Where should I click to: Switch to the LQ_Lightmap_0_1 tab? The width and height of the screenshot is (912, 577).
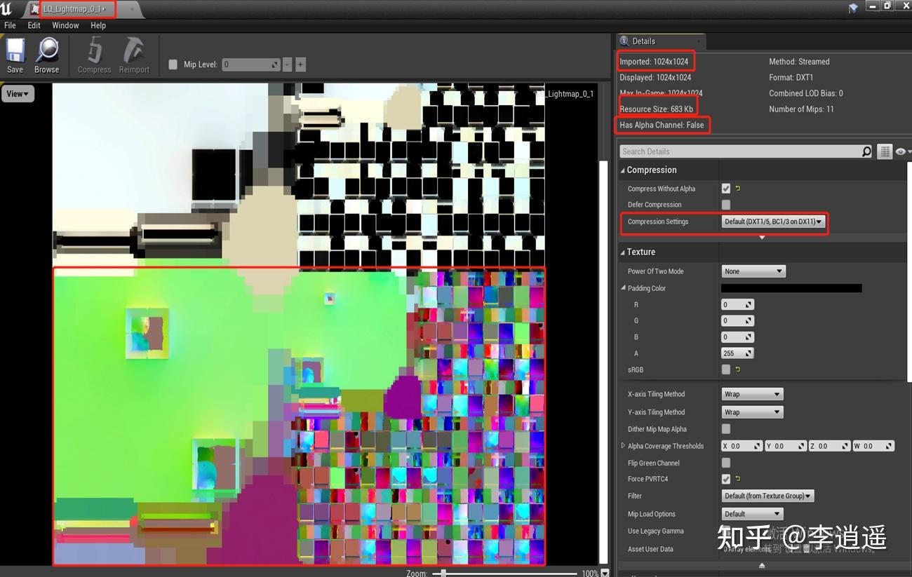(74, 9)
